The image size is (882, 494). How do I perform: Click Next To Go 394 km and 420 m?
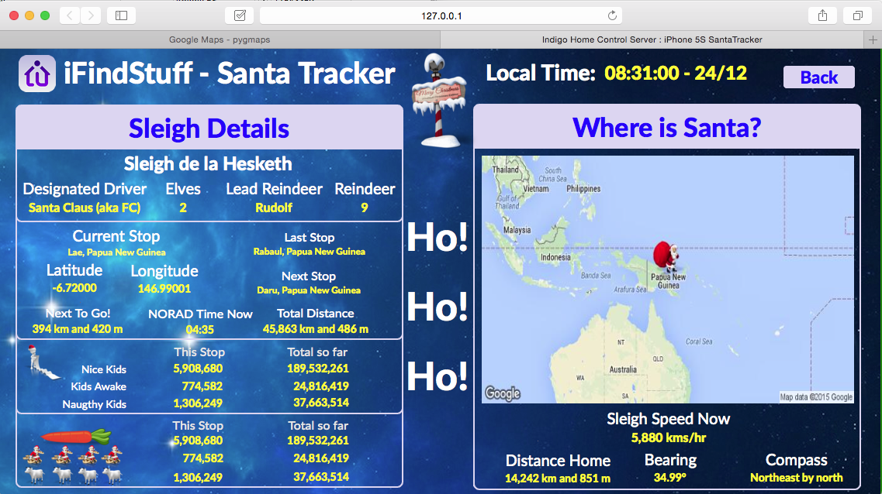[x=77, y=329]
